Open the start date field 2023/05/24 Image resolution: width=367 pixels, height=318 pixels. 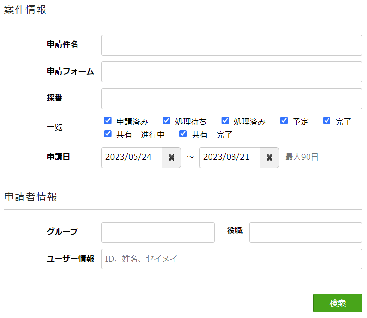[x=132, y=158]
